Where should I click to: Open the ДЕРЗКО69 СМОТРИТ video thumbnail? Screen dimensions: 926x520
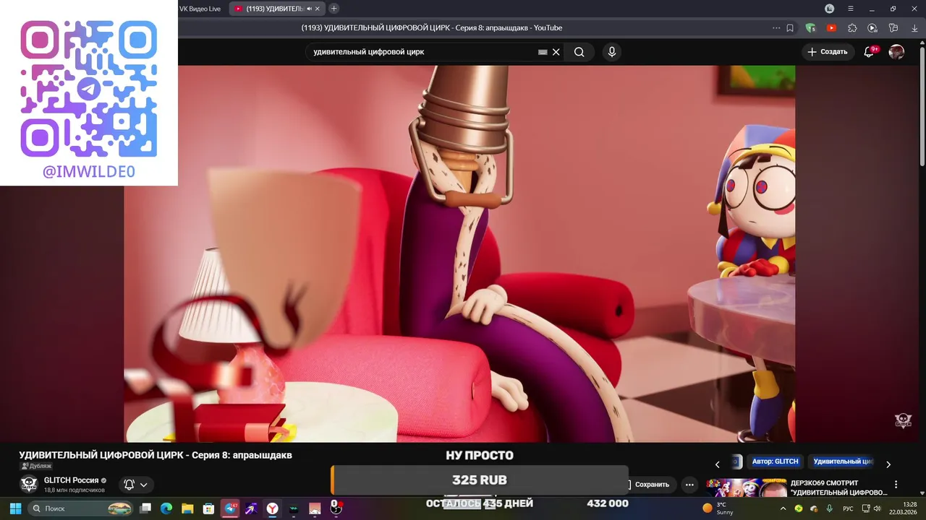pos(747,487)
